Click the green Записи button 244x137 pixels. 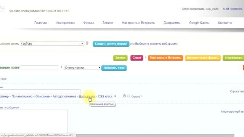coord(120,58)
